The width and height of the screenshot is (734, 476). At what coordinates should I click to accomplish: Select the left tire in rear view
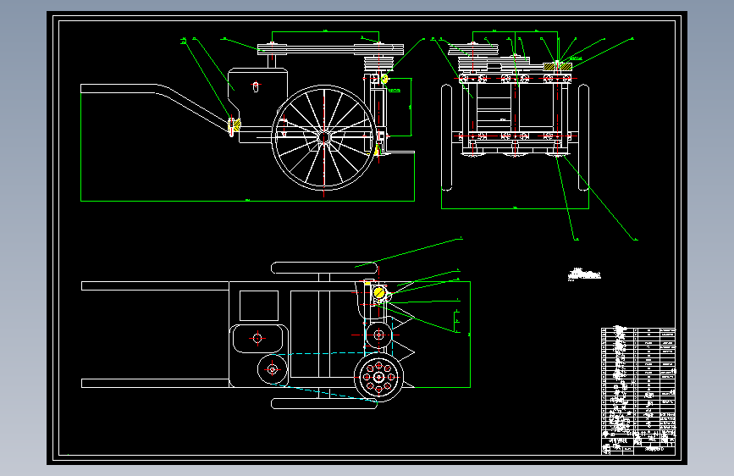coord(446,138)
